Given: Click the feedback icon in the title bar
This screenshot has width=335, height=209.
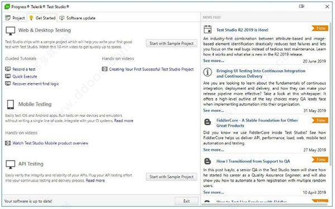Looking at the screenshot, I should pyautogui.click(x=301, y=6).
